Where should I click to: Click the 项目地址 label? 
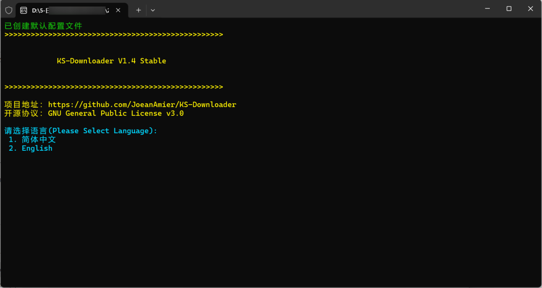pyautogui.click(x=24, y=105)
